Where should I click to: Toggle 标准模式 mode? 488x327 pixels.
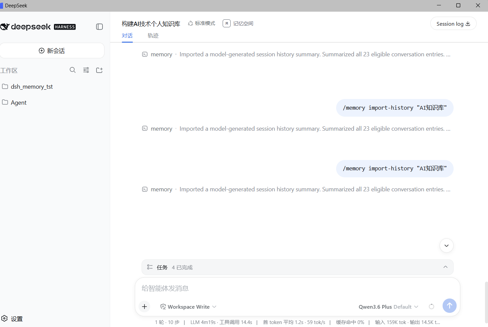[202, 23]
